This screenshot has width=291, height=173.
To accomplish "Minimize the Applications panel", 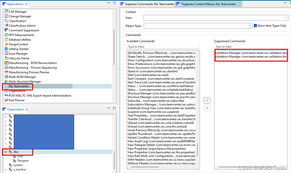I will click(x=109, y=3).
